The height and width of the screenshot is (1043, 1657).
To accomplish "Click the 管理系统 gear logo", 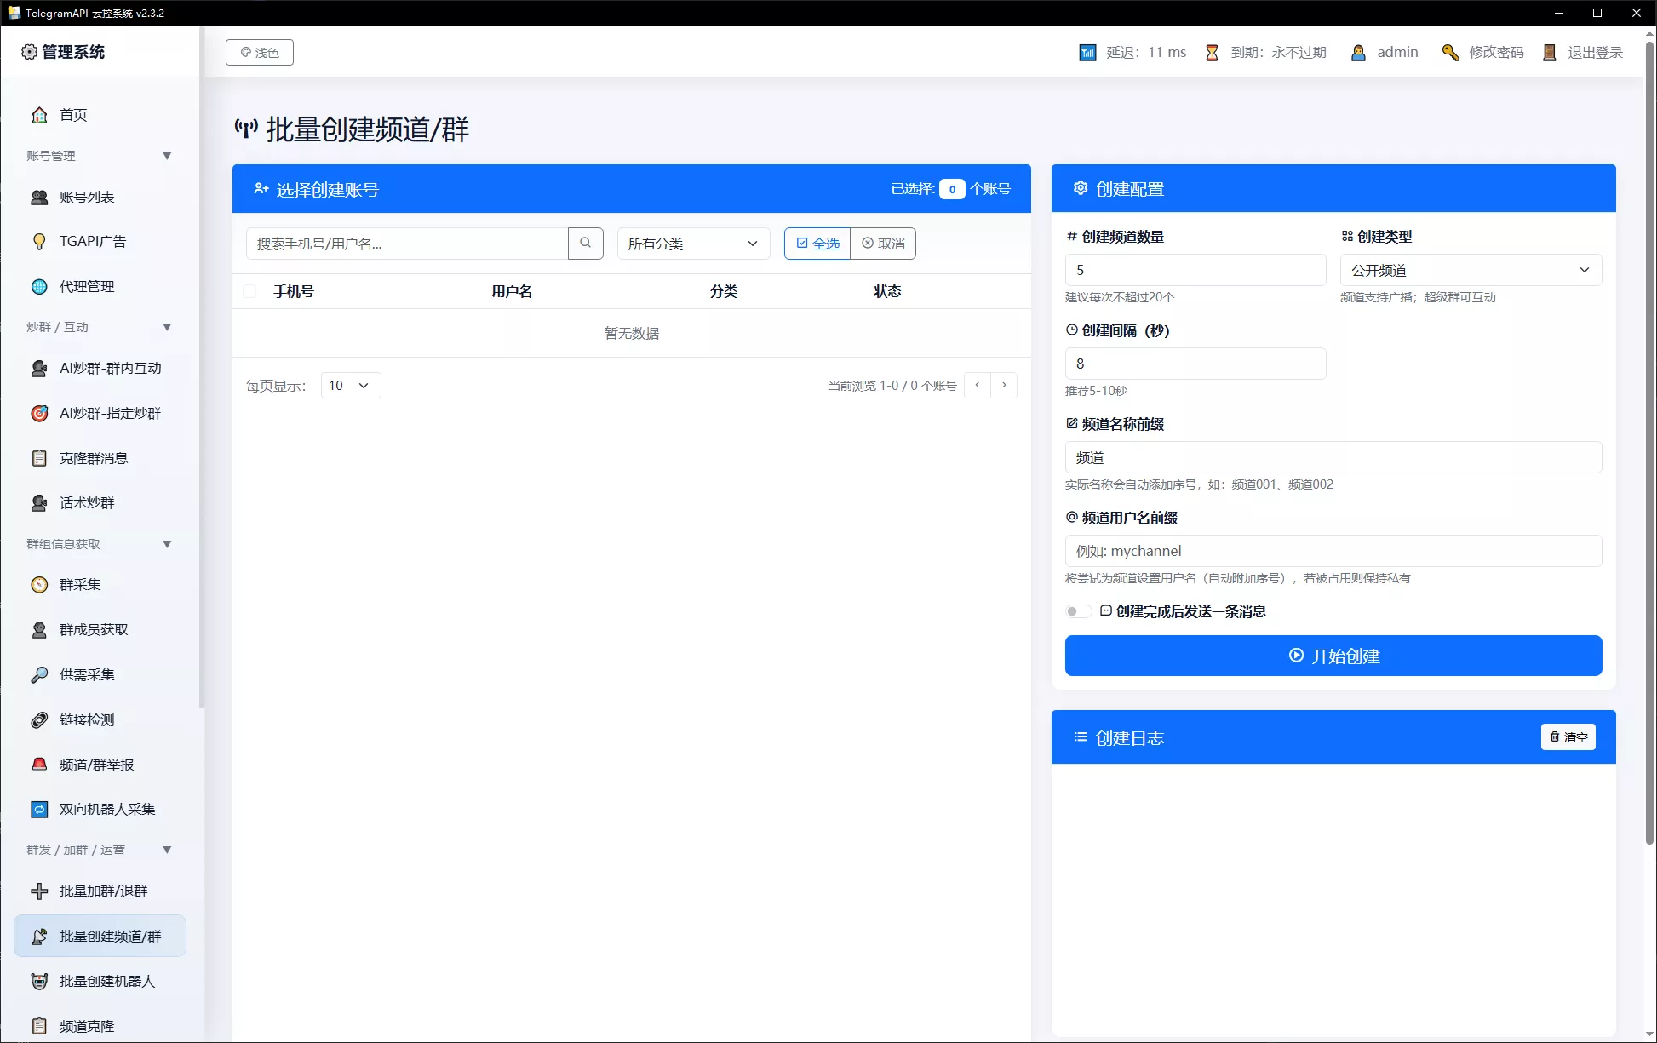I will [x=29, y=52].
